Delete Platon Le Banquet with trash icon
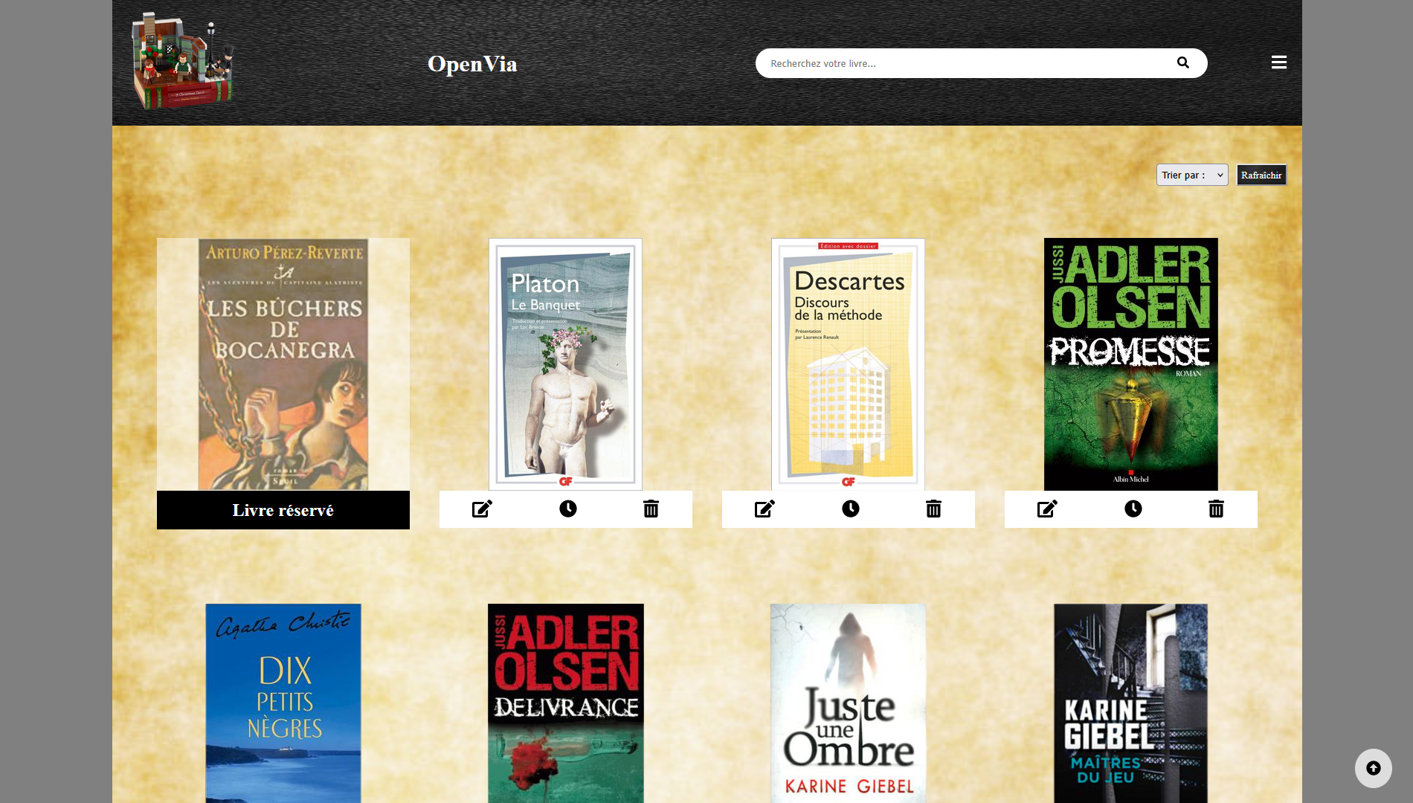1413x803 pixels. [x=651, y=509]
